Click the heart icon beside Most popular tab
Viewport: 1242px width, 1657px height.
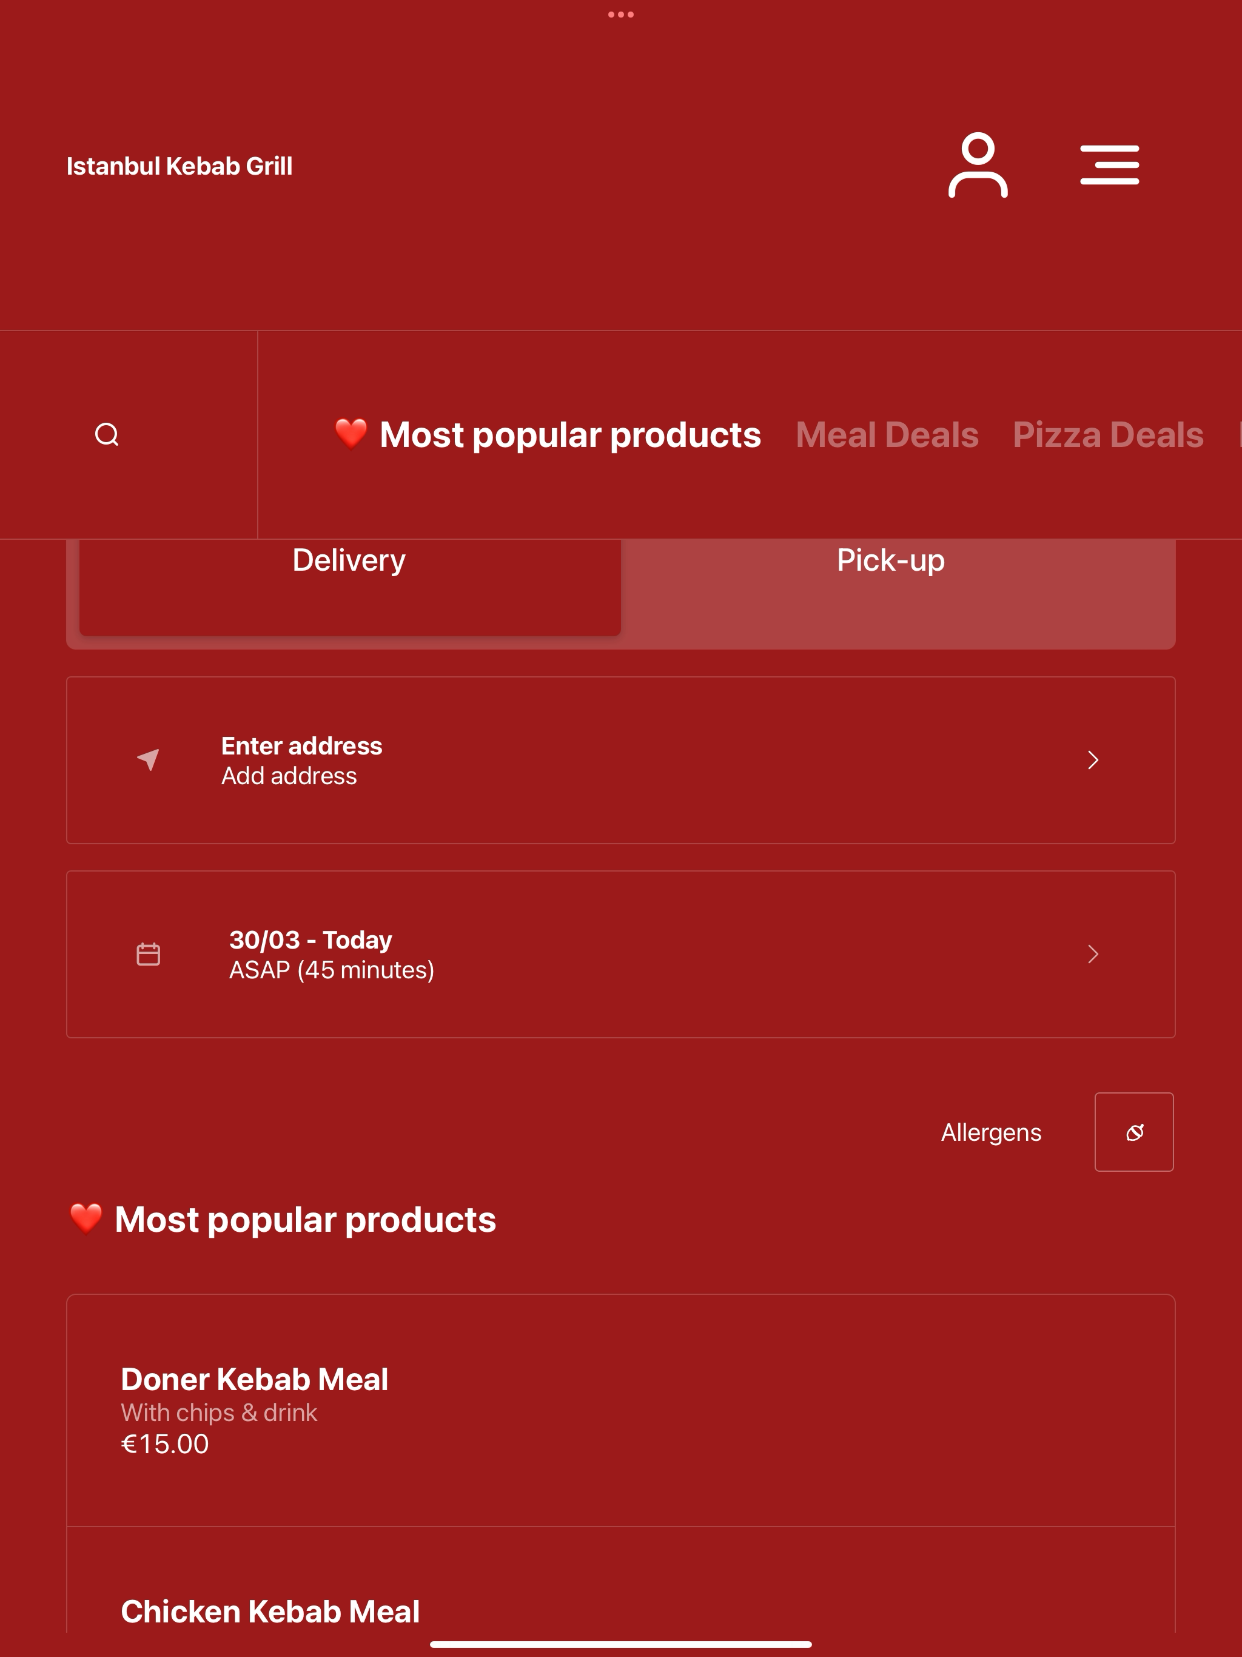tap(351, 434)
